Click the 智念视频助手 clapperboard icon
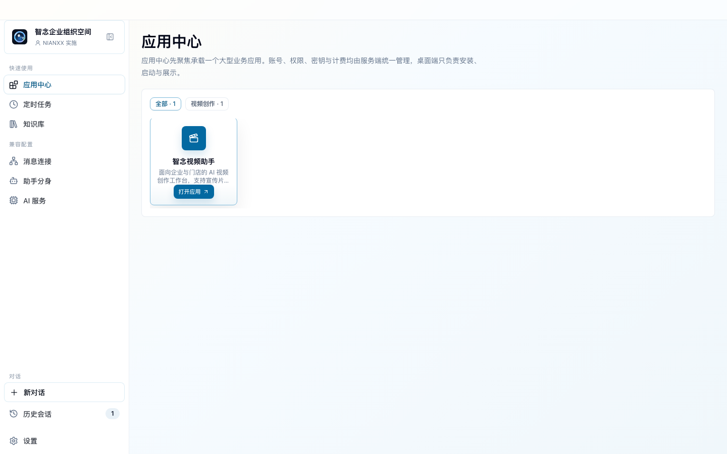 tap(194, 138)
